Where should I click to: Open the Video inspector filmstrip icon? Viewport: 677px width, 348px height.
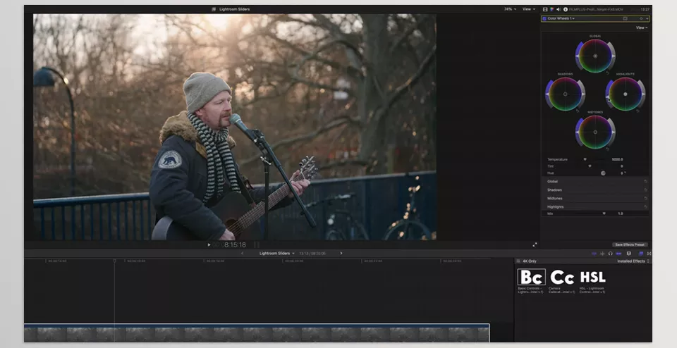coord(545,9)
